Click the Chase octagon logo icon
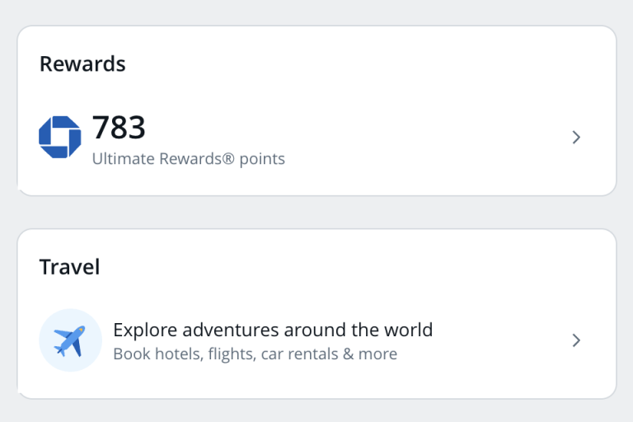Image resolution: width=633 pixels, height=422 pixels. pos(59,137)
